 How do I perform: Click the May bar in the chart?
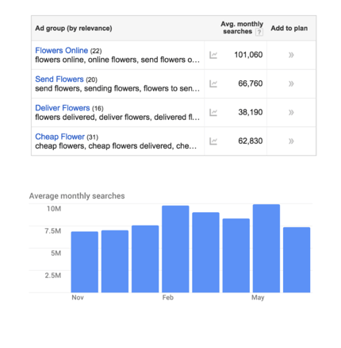[266, 249]
